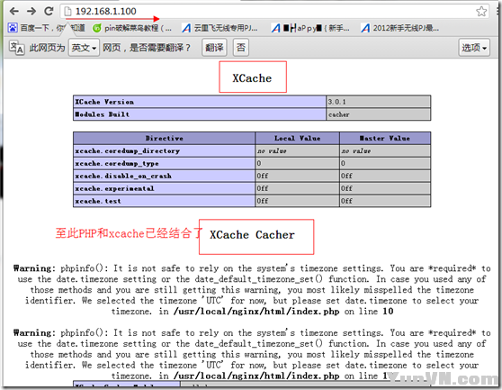Click the 翻译 translate button
This screenshot has height=390, width=502.
[x=214, y=48]
